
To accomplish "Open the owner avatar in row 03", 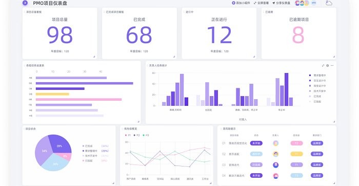I will pyautogui.click(x=276, y=164).
